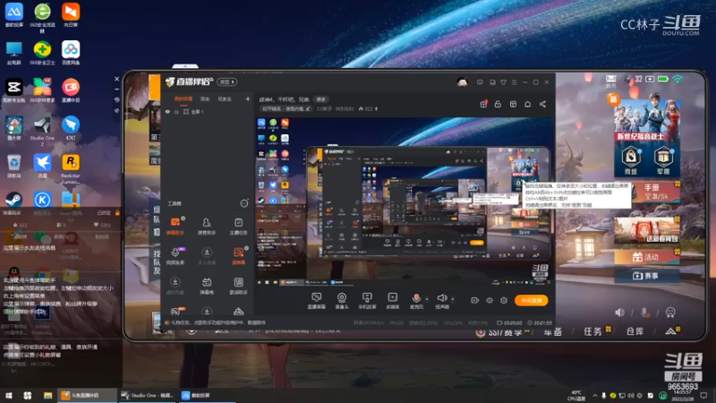Screen dimensions: 716x403
Task: Toggle visibility eye of 全屏1 source
Action: [167, 111]
